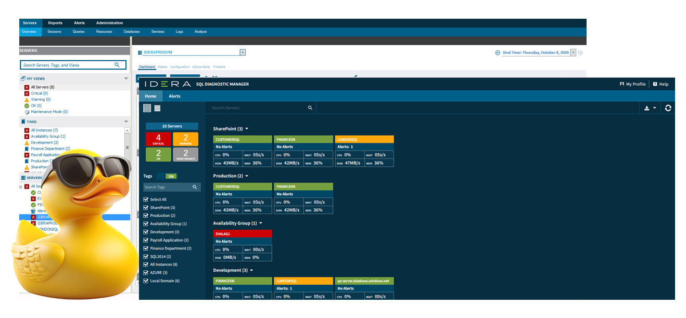Click the All Instances (7) status icon
This screenshot has height=318, width=686.
pyautogui.click(x=27, y=130)
